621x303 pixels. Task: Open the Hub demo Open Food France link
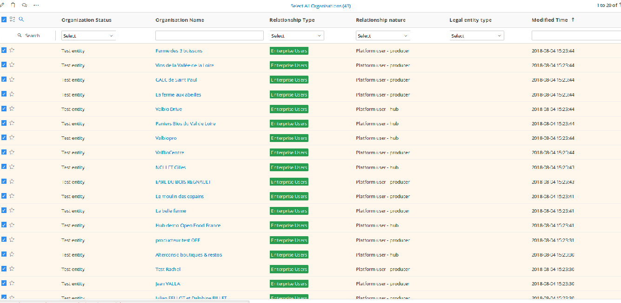(188, 226)
